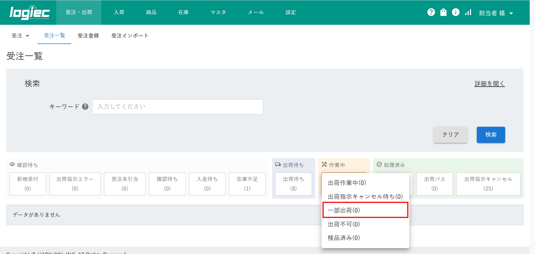This screenshot has height=254, width=535.
Task: Expand search details via 詳細を開く
Action: click(x=490, y=84)
